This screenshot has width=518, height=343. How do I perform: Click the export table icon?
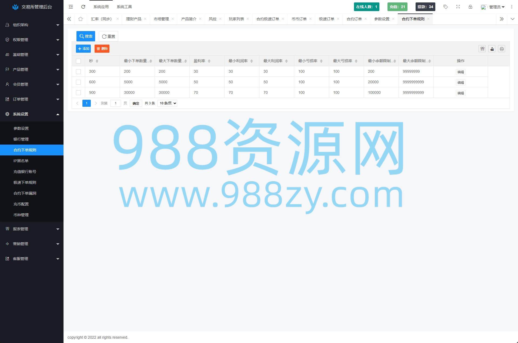(492, 49)
